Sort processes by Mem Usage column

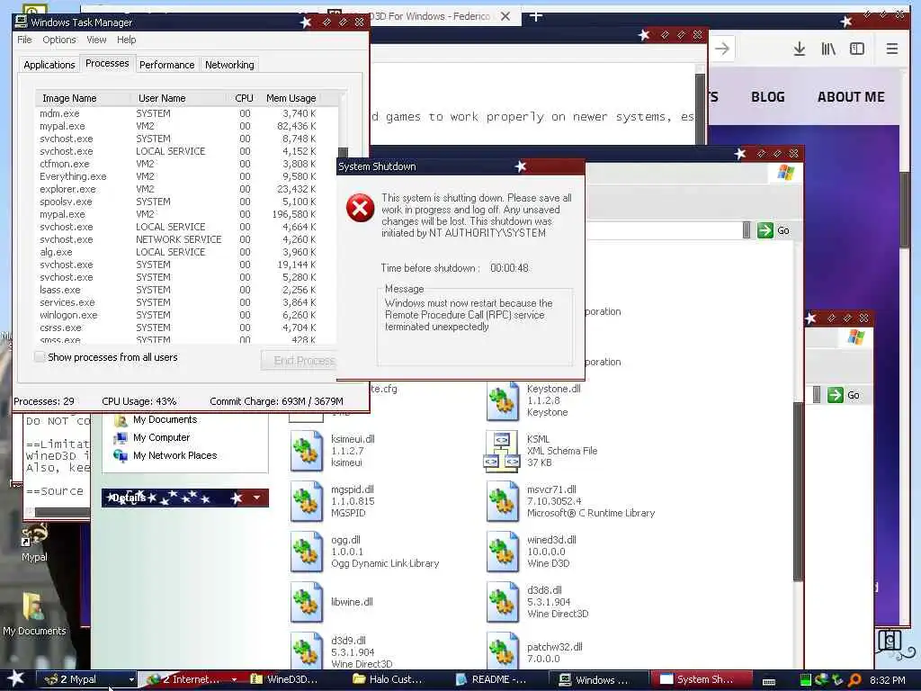[x=291, y=98]
